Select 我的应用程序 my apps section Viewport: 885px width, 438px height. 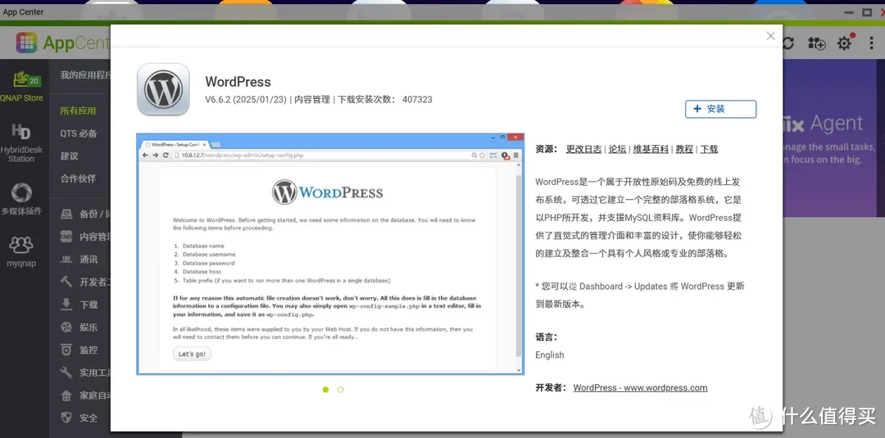tap(84, 75)
